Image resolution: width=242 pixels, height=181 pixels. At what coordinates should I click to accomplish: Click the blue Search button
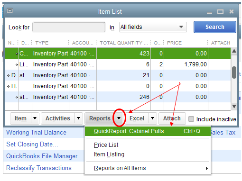(x=215, y=27)
